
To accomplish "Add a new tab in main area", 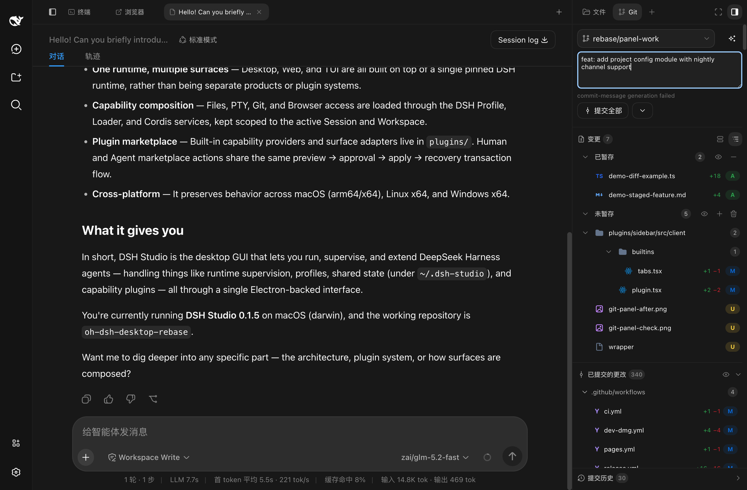I will 559,12.
